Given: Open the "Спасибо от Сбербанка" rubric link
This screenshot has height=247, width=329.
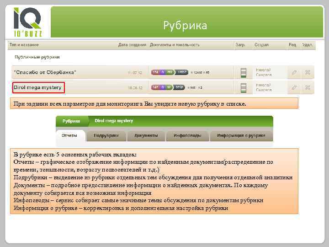Looking at the screenshot, I should 45,72.
